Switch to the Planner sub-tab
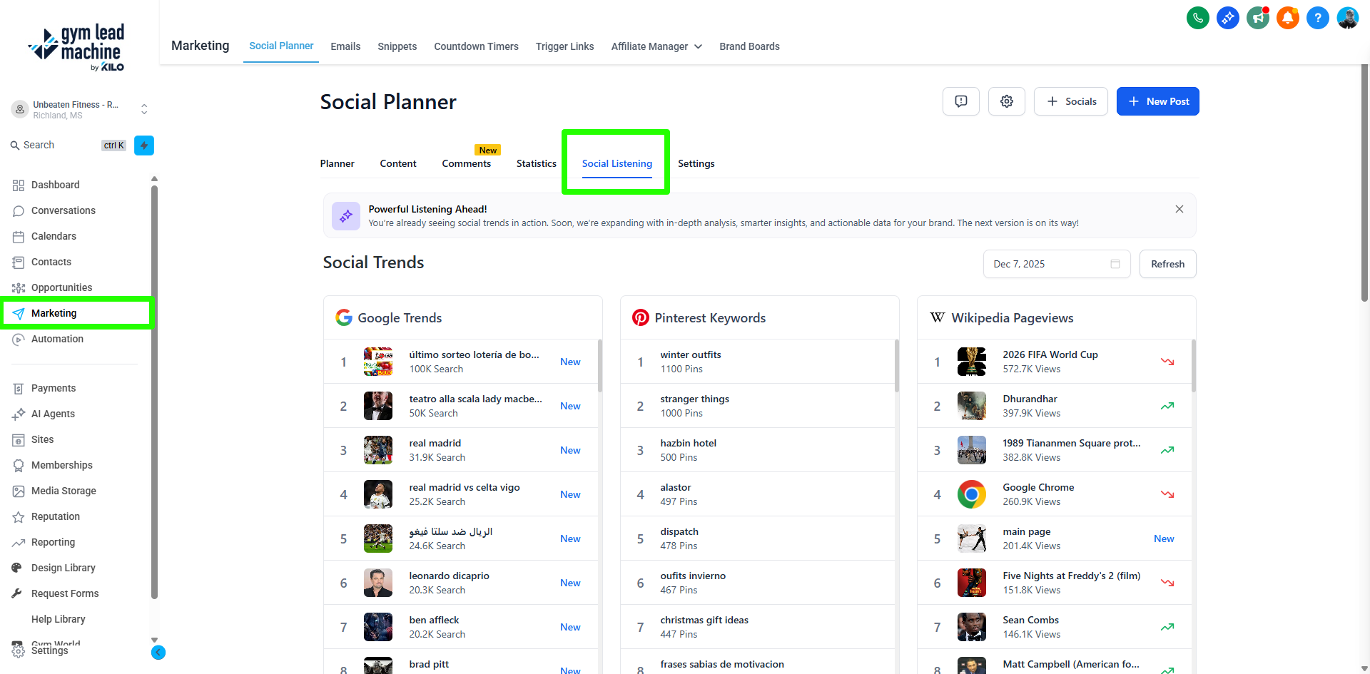 tap(338, 163)
